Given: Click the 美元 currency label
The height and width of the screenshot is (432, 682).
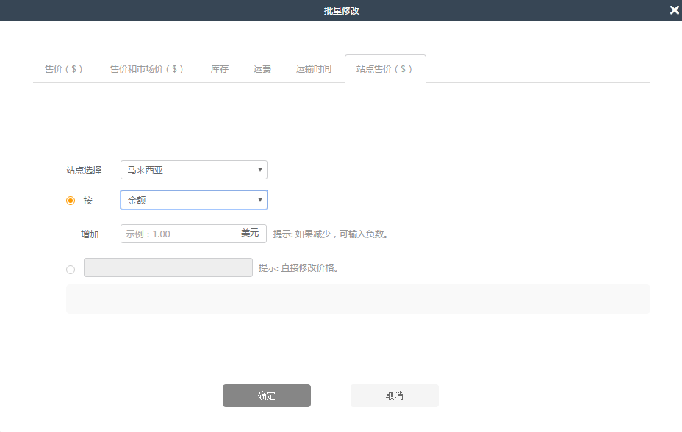Looking at the screenshot, I should 250,234.
